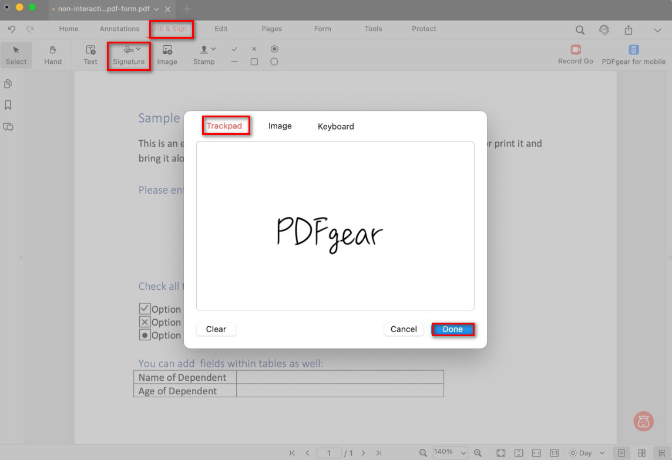The image size is (672, 460).
Task: Open the Annotations ribbon tab
Action: 119,29
